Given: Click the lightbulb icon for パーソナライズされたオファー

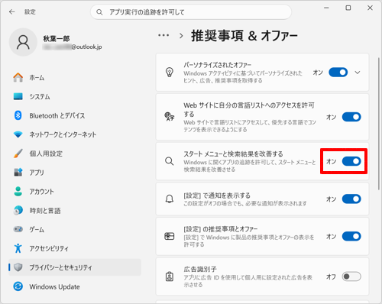Looking at the screenshot, I should [170, 73].
